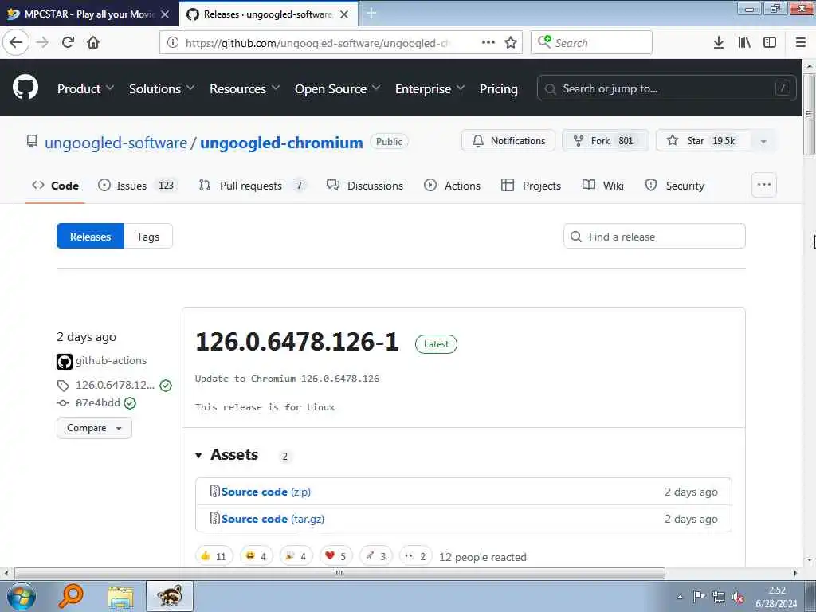Image resolution: width=816 pixels, height=612 pixels.
Task: Open the Wiki tab
Action: (x=603, y=185)
